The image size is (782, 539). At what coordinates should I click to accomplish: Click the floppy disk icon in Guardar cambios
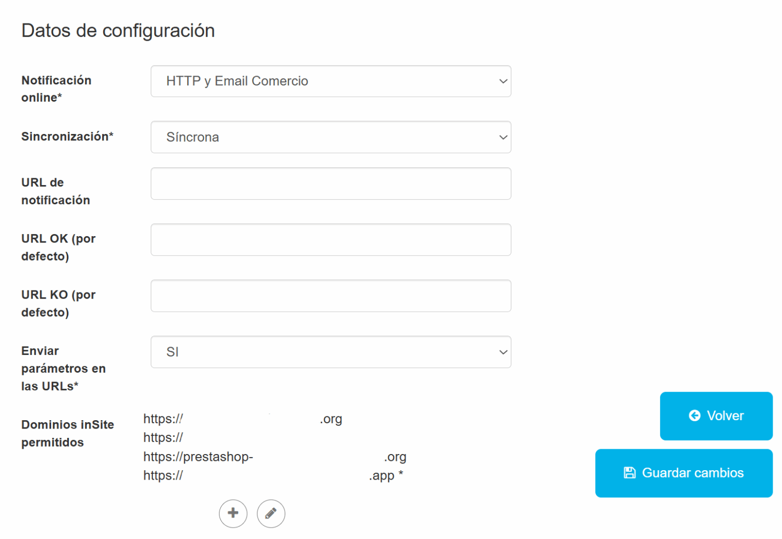pyautogui.click(x=630, y=473)
